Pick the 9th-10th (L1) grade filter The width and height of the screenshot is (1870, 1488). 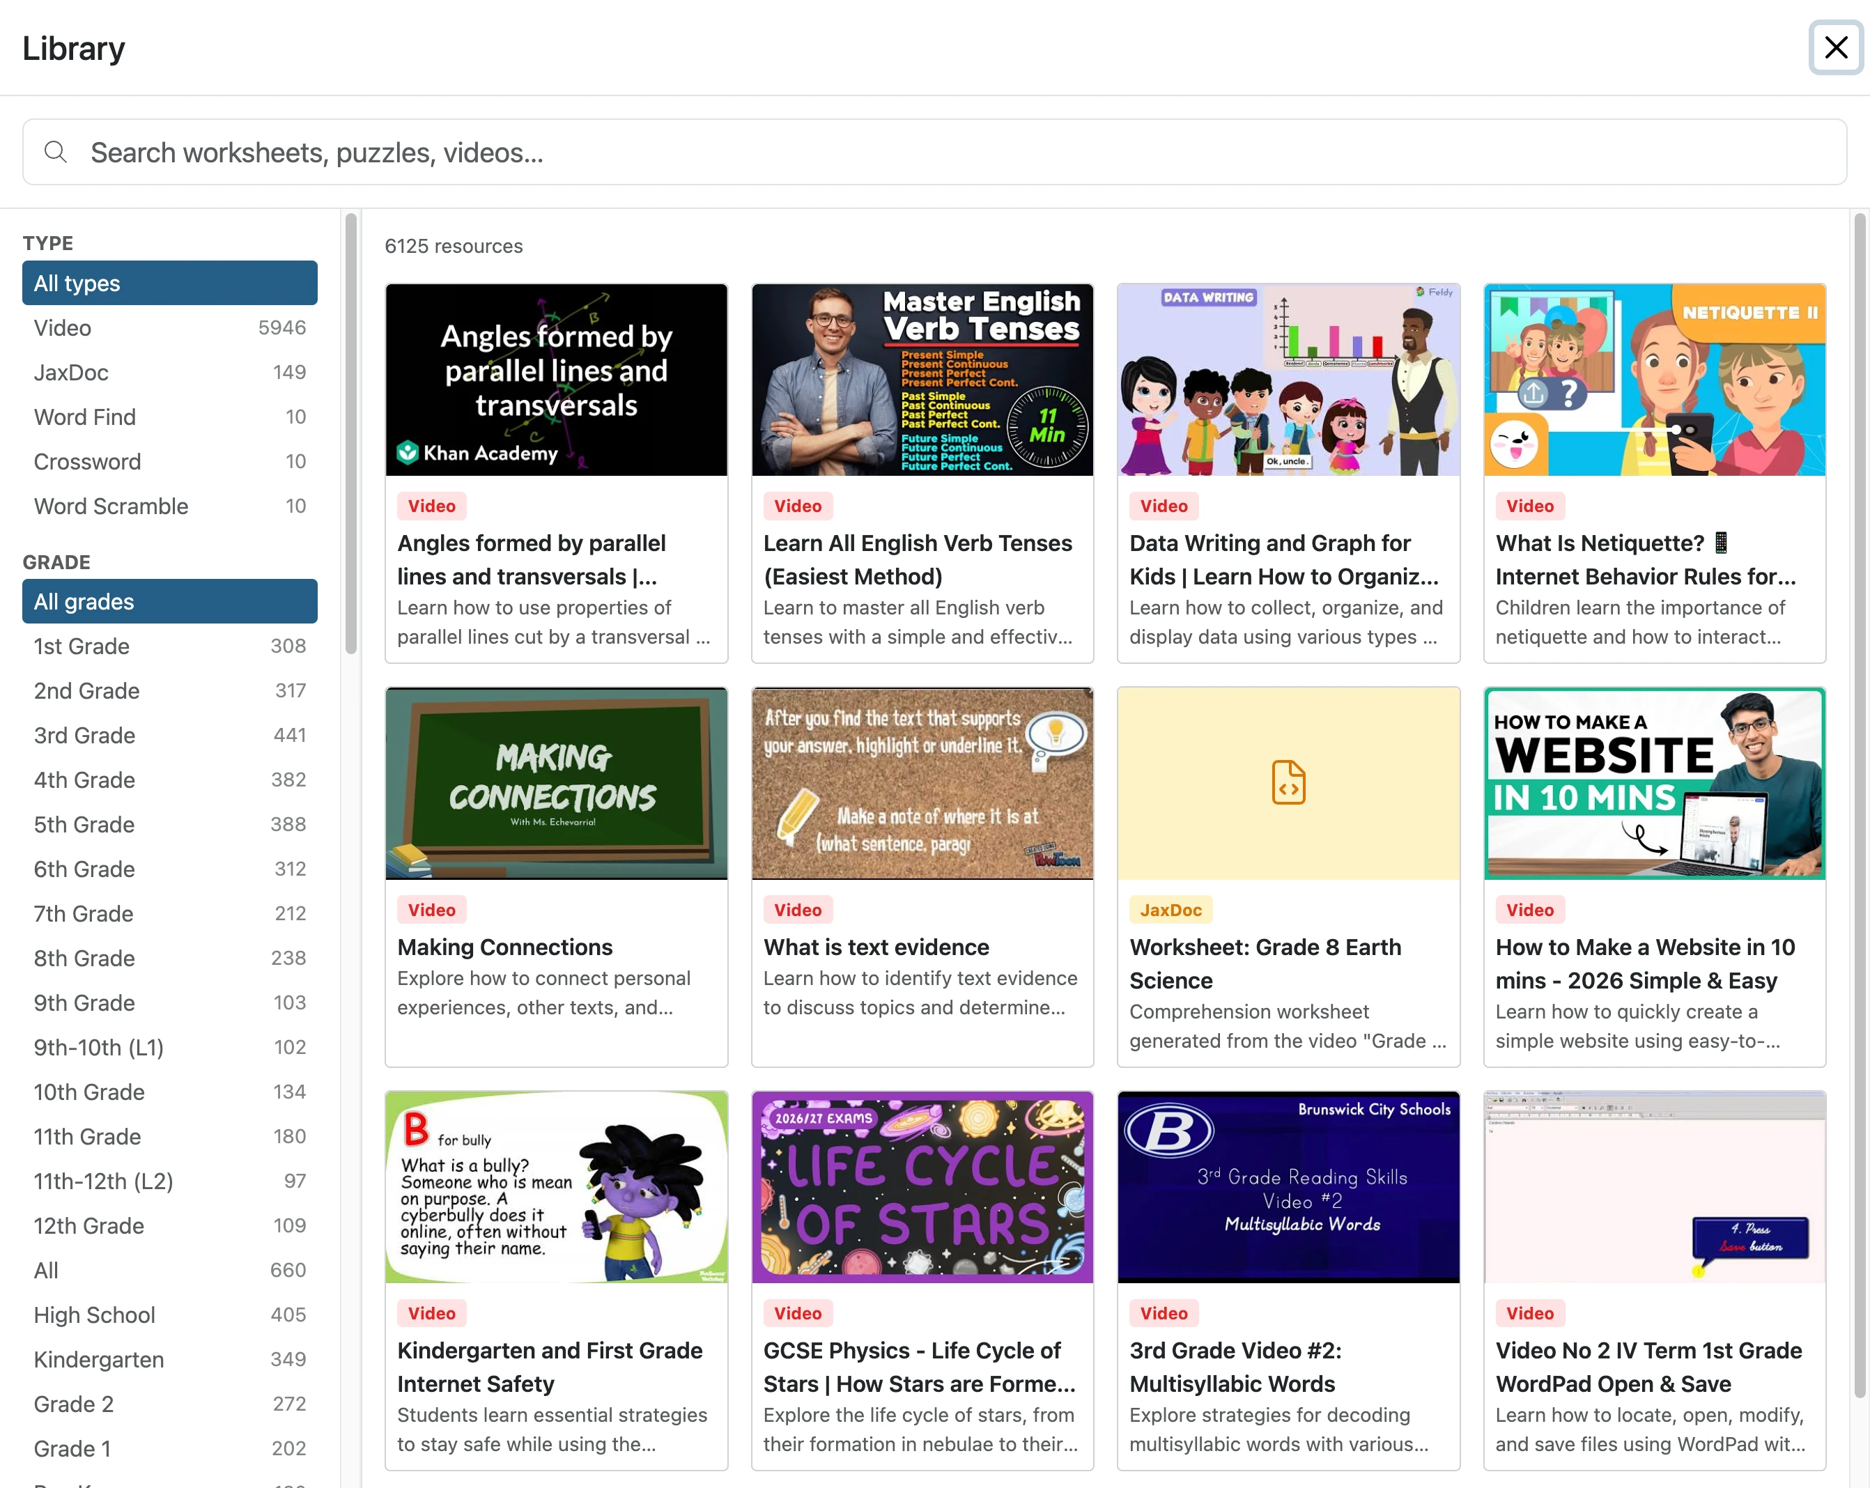coord(170,1048)
